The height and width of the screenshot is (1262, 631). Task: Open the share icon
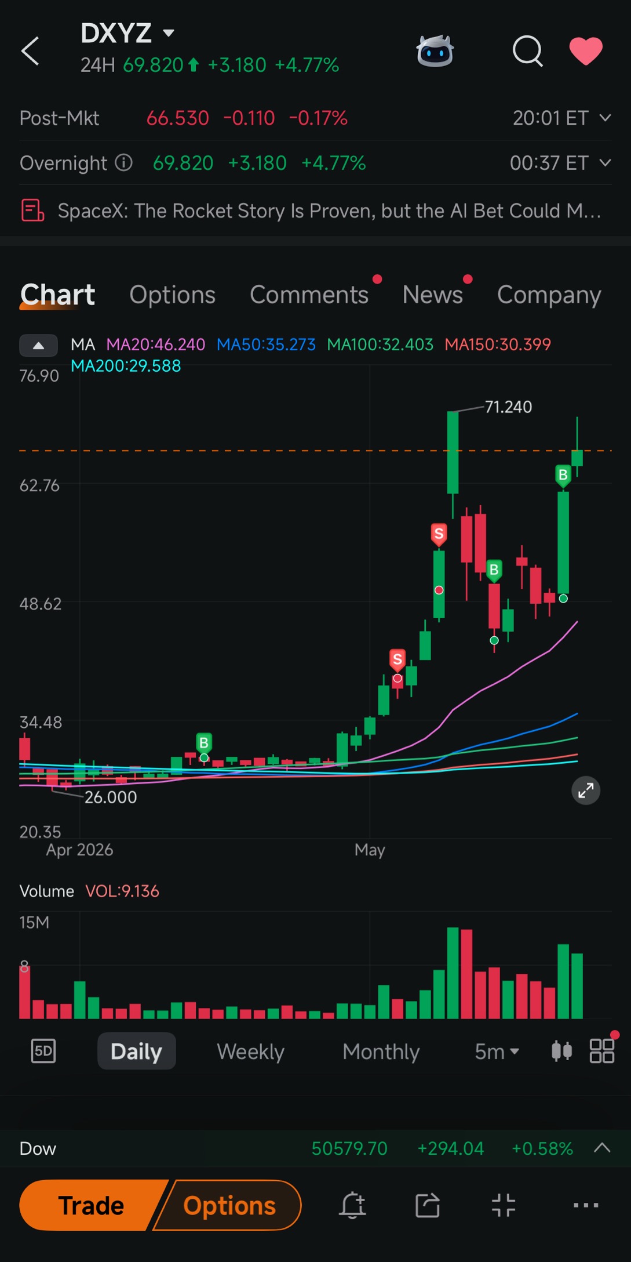point(428,1205)
